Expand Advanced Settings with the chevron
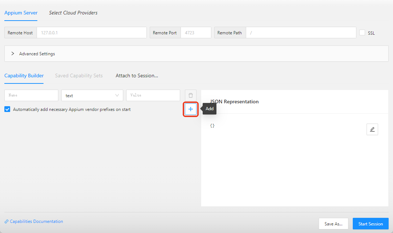Screen dimensions: 393x233 pos(13,53)
